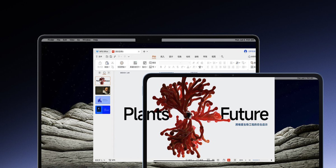Switch to slide thumbnail view in side panel

coord(104,73)
